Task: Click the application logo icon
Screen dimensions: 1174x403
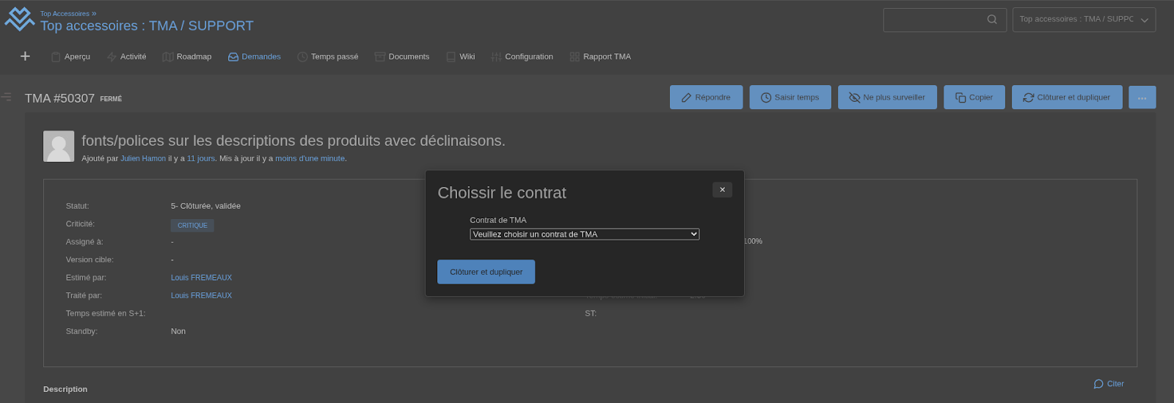Action: click(x=19, y=20)
